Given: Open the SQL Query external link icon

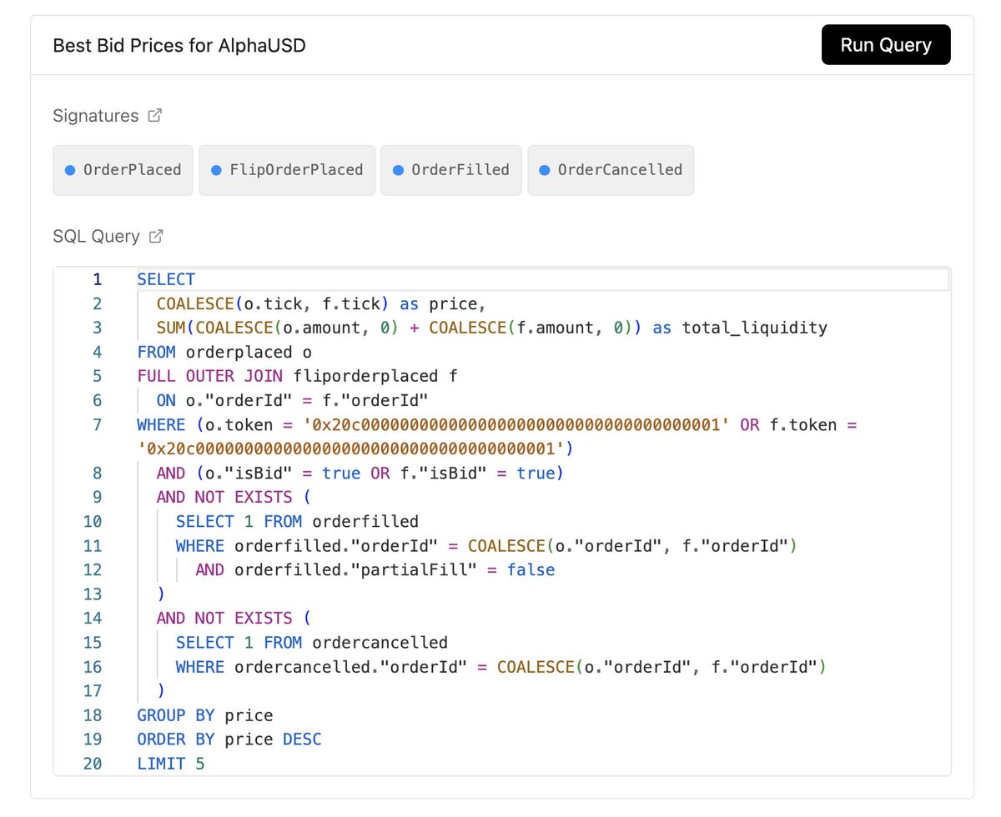Looking at the screenshot, I should [x=156, y=237].
